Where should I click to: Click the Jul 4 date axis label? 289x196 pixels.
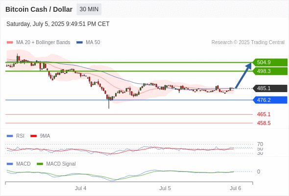[80, 188]
